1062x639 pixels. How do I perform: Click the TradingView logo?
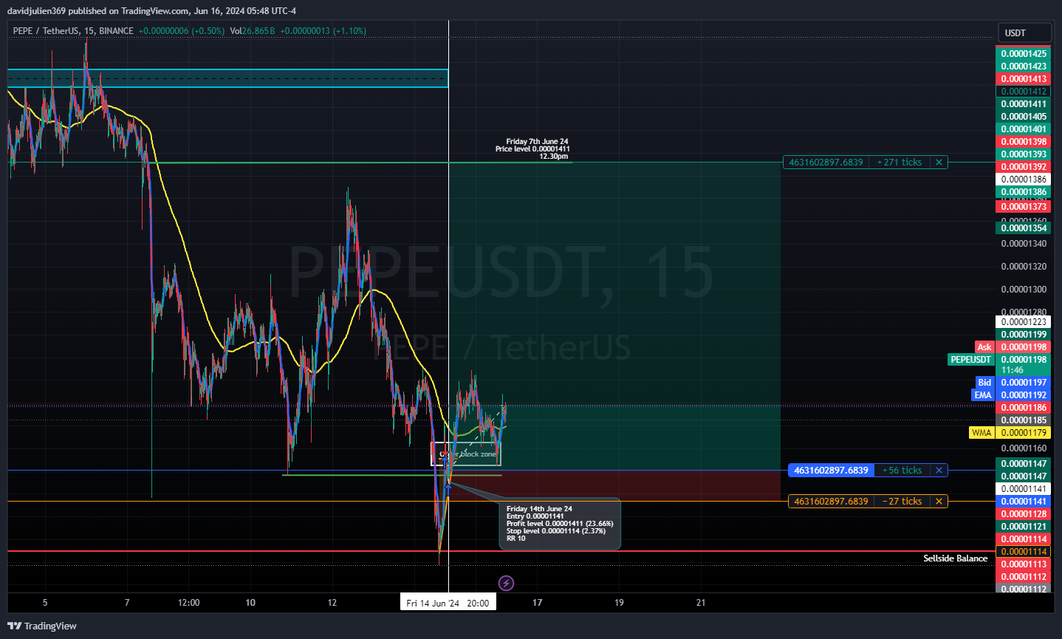(42, 626)
